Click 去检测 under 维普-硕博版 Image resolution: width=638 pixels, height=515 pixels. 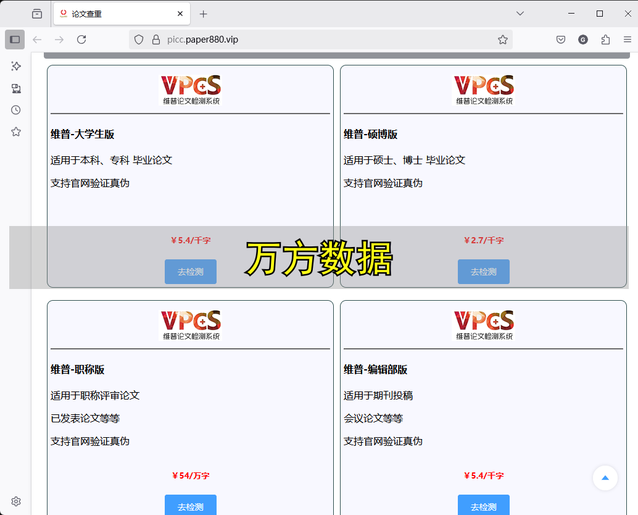click(483, 272)
